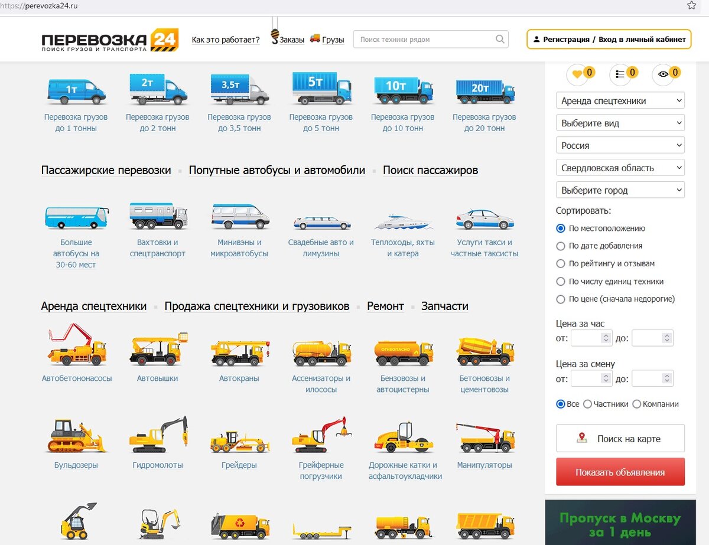
Task: Click Цена за час от stepper
Action: [606, 338]
